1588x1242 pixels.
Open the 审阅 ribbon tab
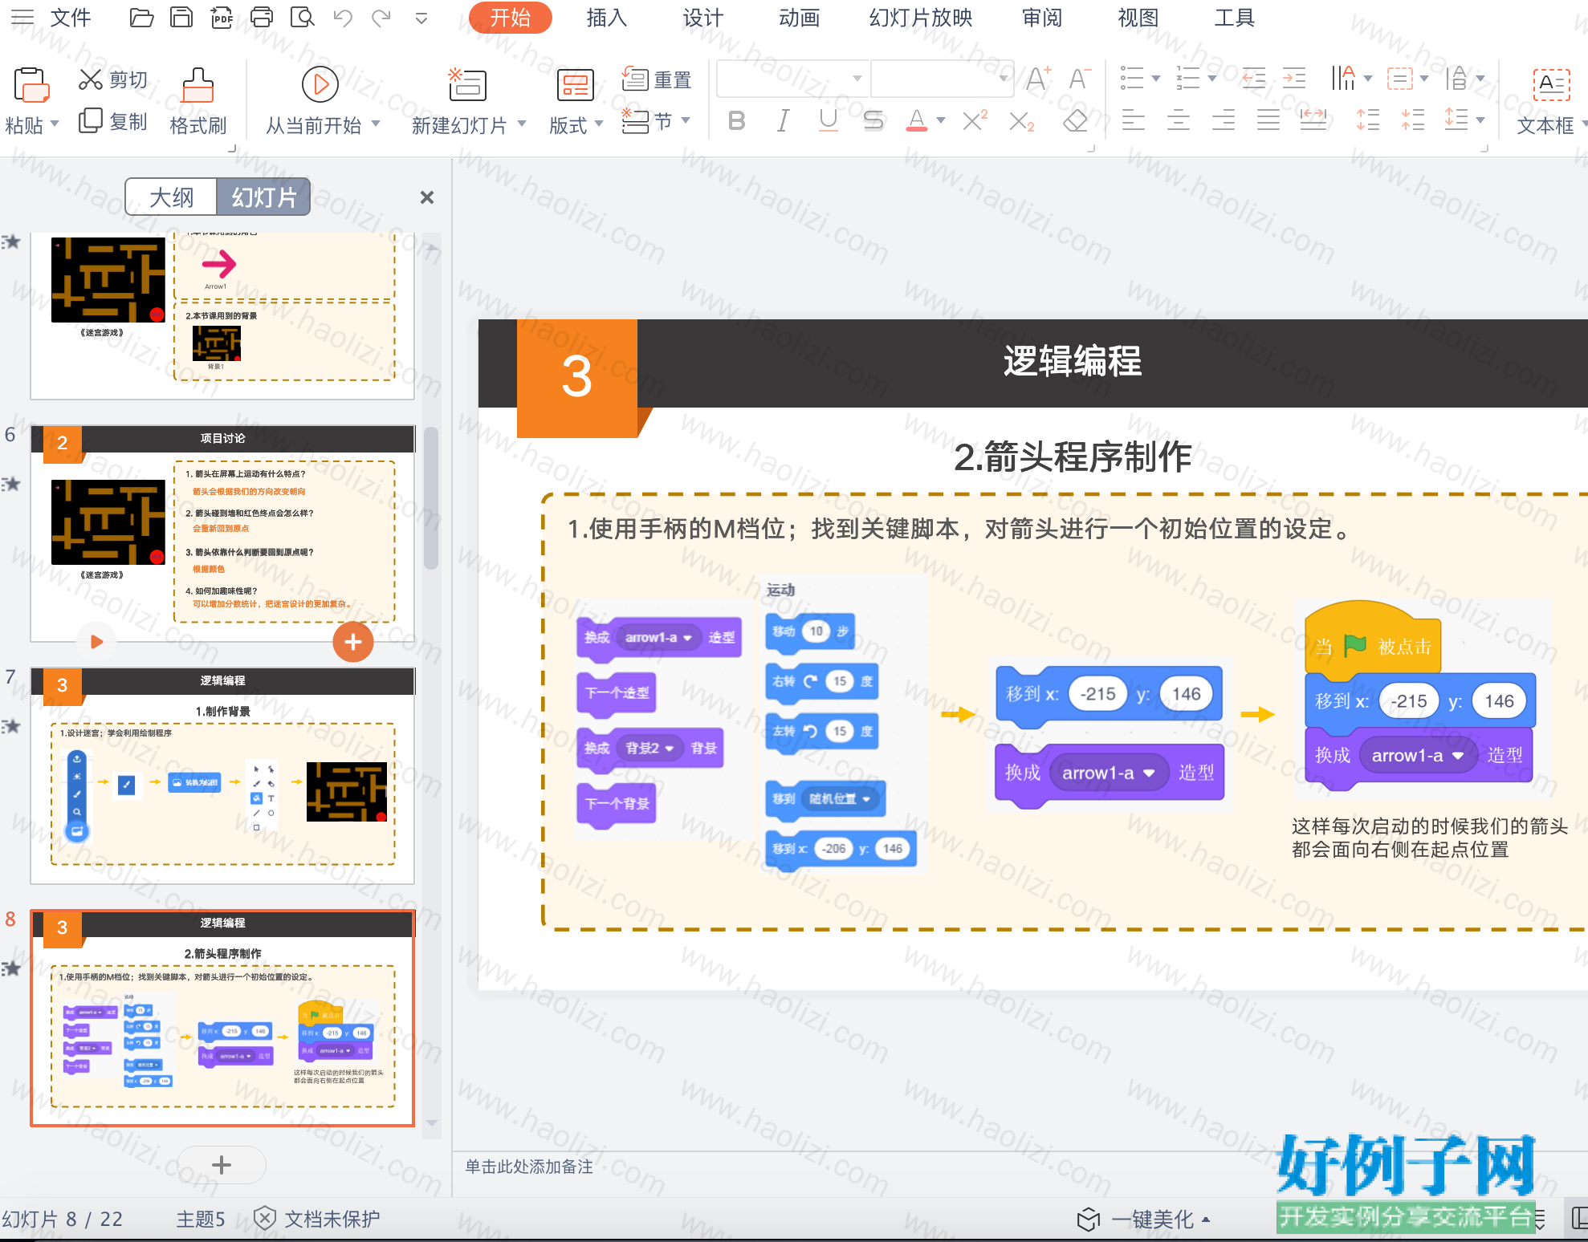1042,18
